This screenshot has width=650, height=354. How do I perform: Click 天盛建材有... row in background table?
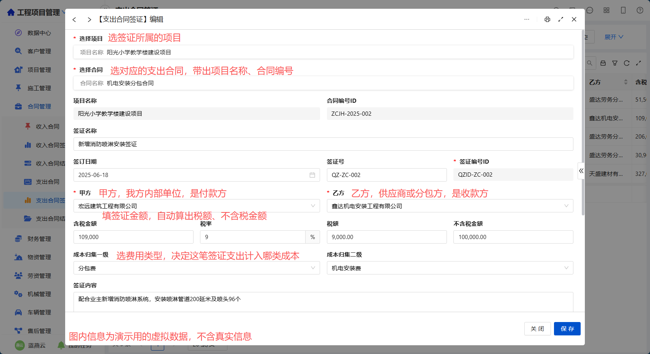point(606,174)
